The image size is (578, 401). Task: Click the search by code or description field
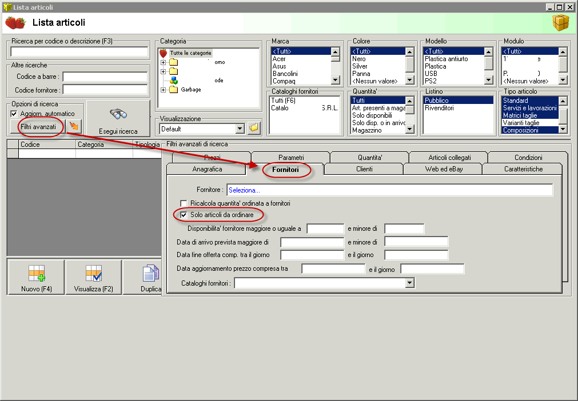79,51
